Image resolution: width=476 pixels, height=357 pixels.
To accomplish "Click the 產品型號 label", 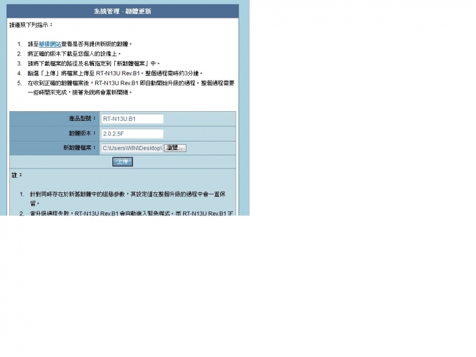I will tap(82, 118).
